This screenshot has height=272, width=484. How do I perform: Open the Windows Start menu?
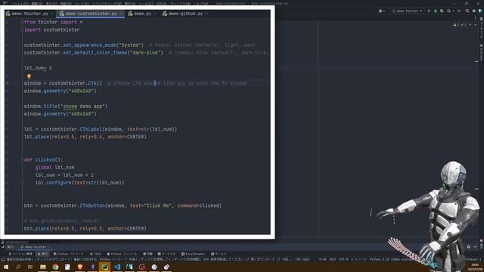pyautogui.click(x=6, y=267)
